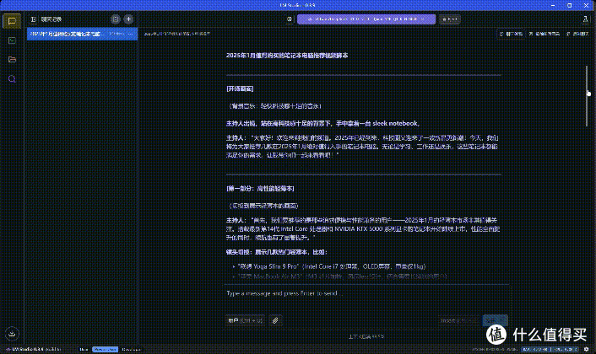Viewport: 596px width, 354px height.
Task: Click the blue Send button
Action: click(x=495, y=320)
